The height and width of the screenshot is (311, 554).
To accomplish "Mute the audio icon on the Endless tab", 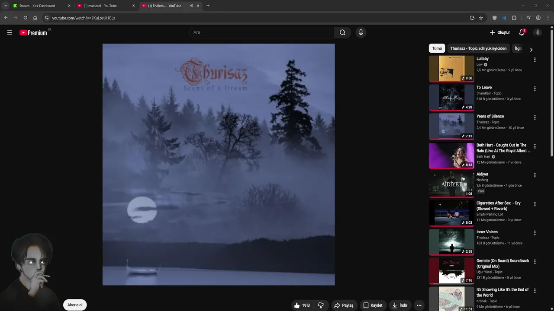I will (191, 6).
